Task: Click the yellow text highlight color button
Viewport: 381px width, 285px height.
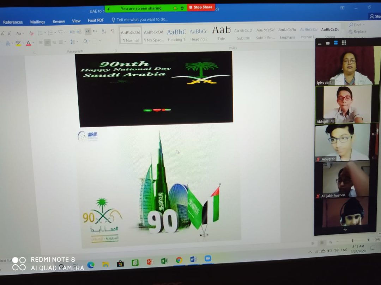Action: [x=18, y=43]
